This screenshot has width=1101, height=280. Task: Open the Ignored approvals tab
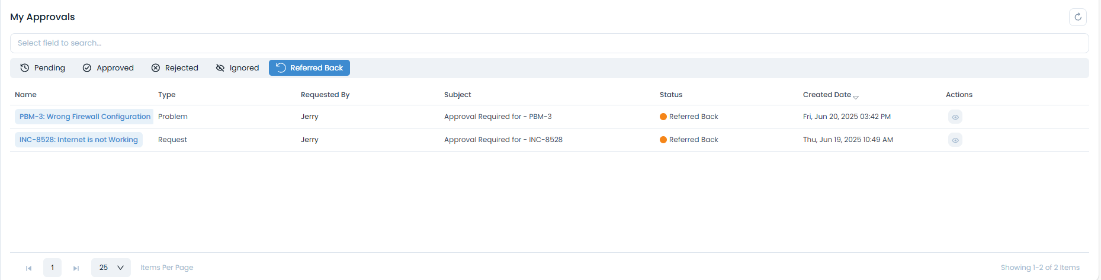(237, 68)
